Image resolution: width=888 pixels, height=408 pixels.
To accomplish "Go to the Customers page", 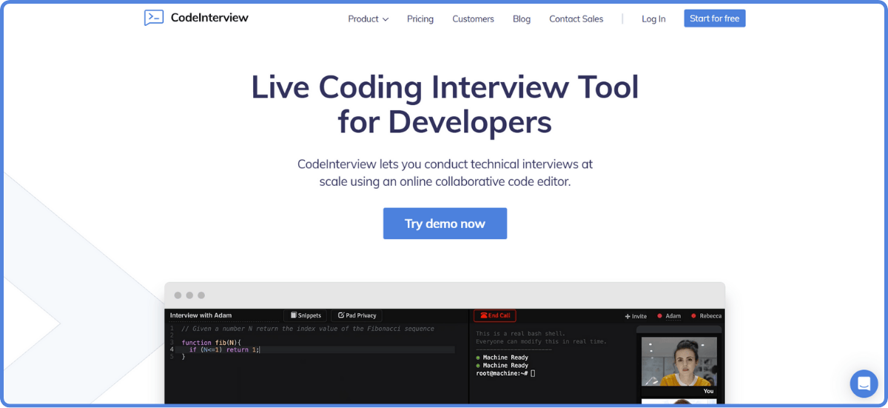I will pos(473,19).
